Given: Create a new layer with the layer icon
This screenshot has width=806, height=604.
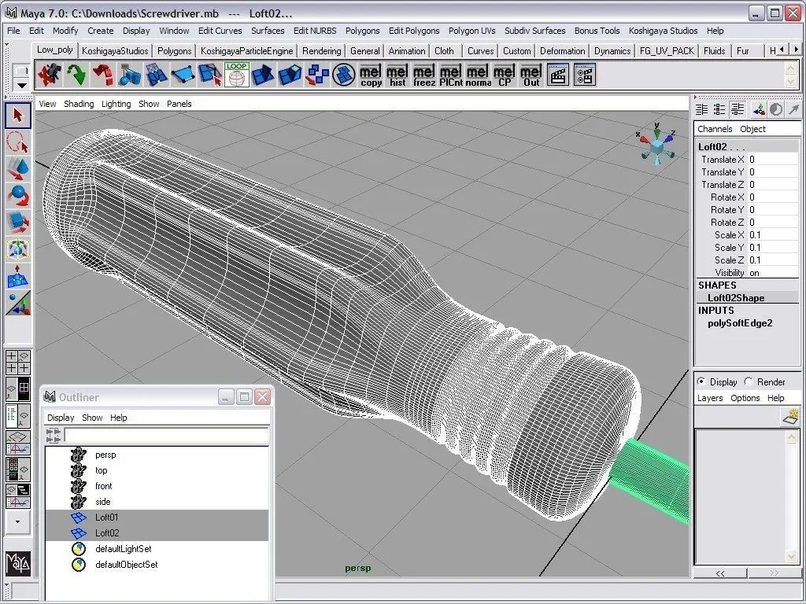Looking at the screenshot, I should point(790,417).
